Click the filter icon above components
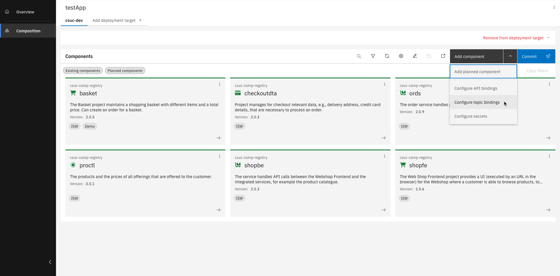Screen dimensions: 560x276 (373, 56)
